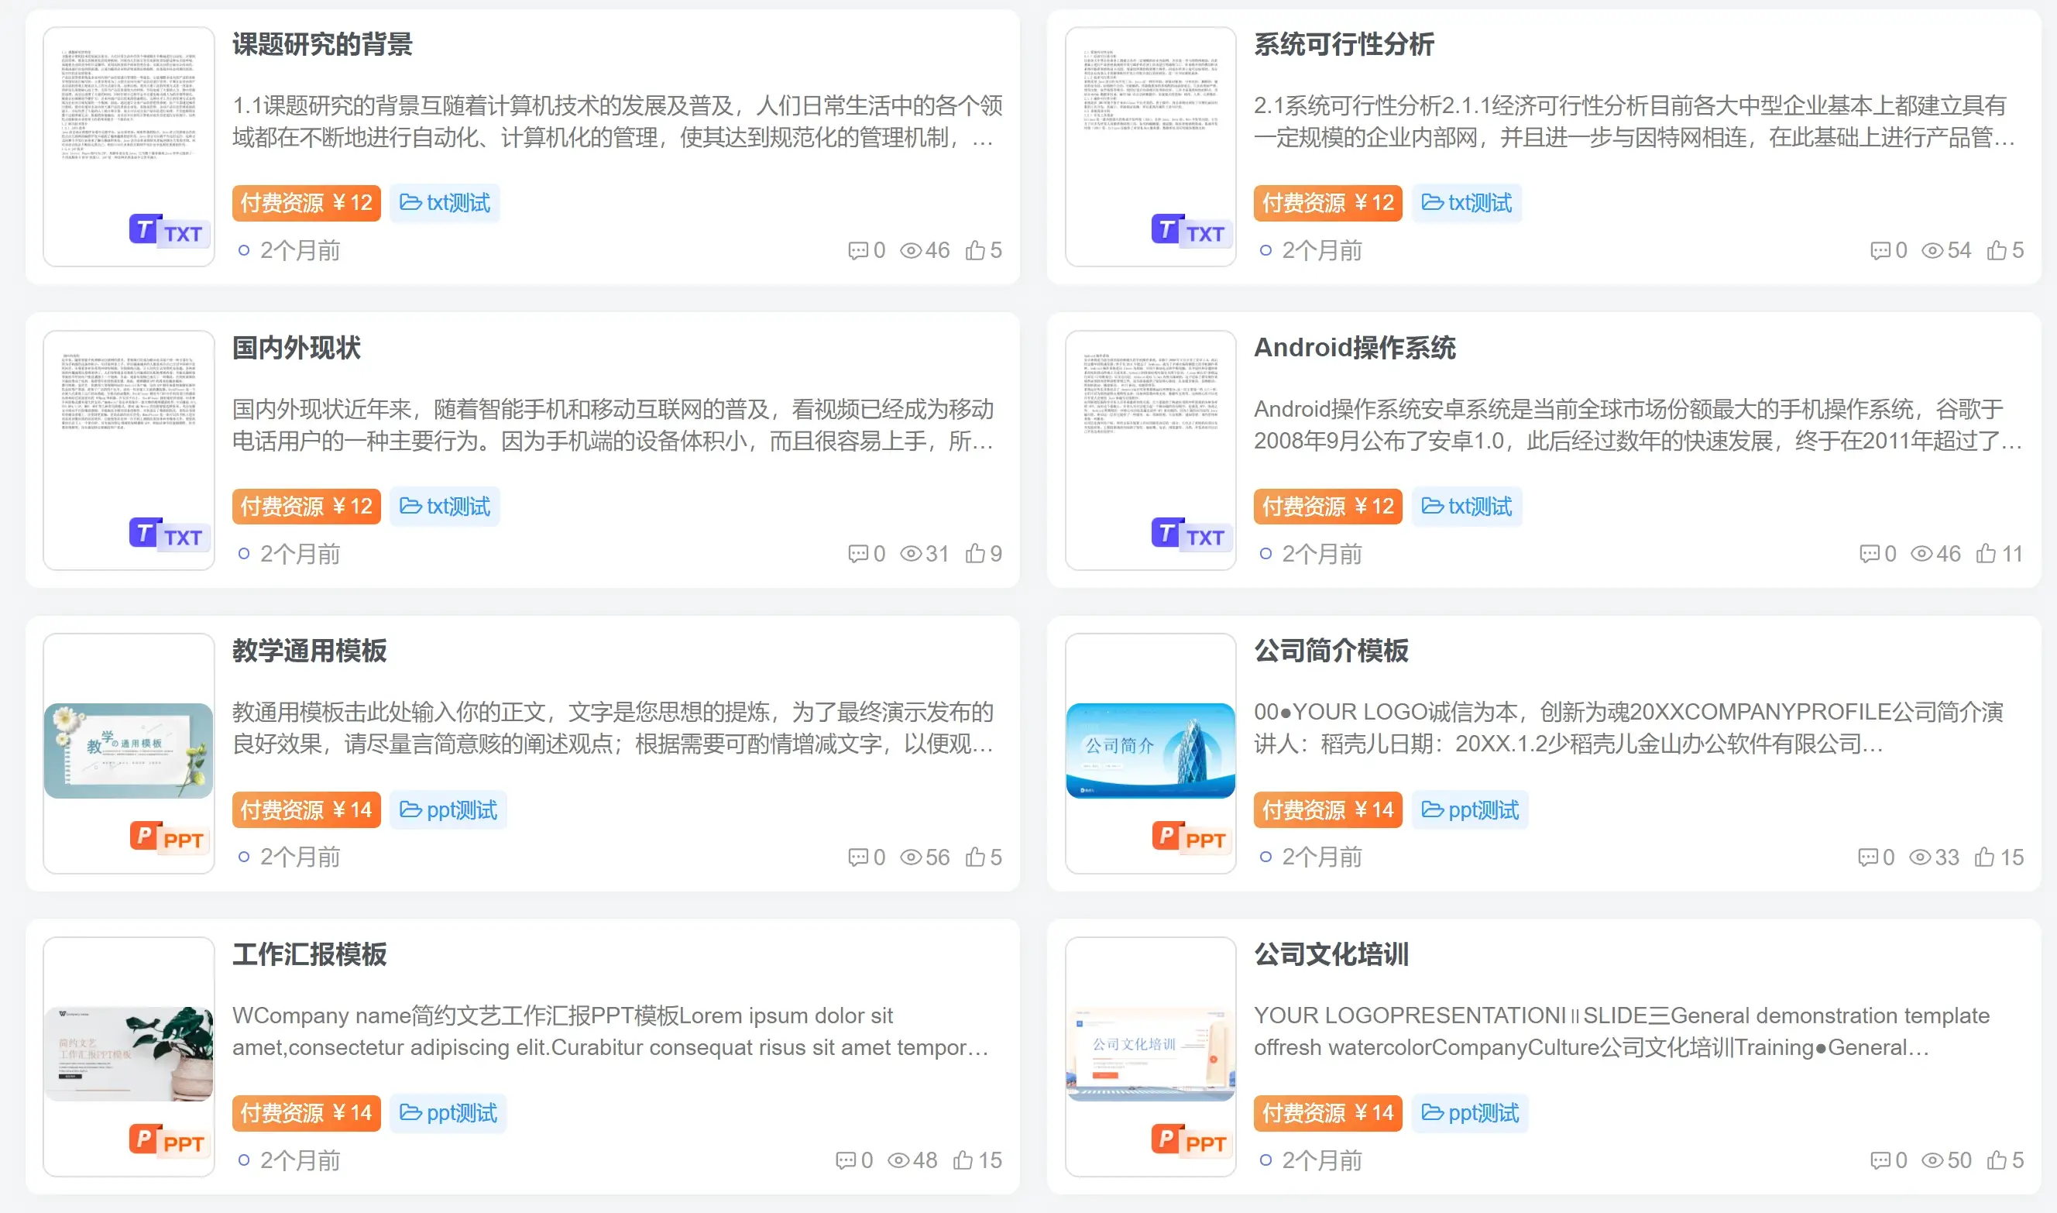Click the like icon on 公司简介模板 card

coord(1984,857)
